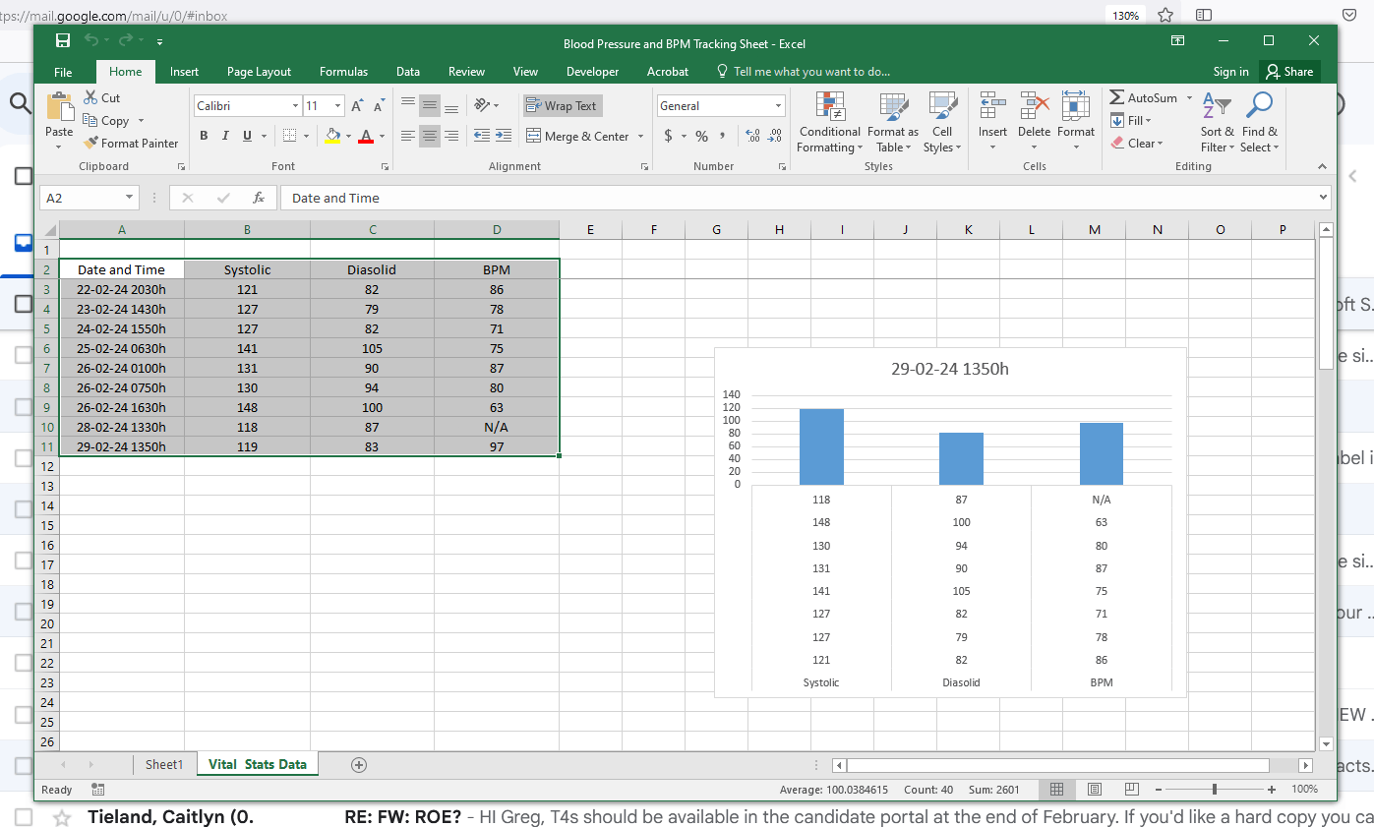
Task: Expand the Name Box A2 dropdown
Action: (x=130, y=198)
